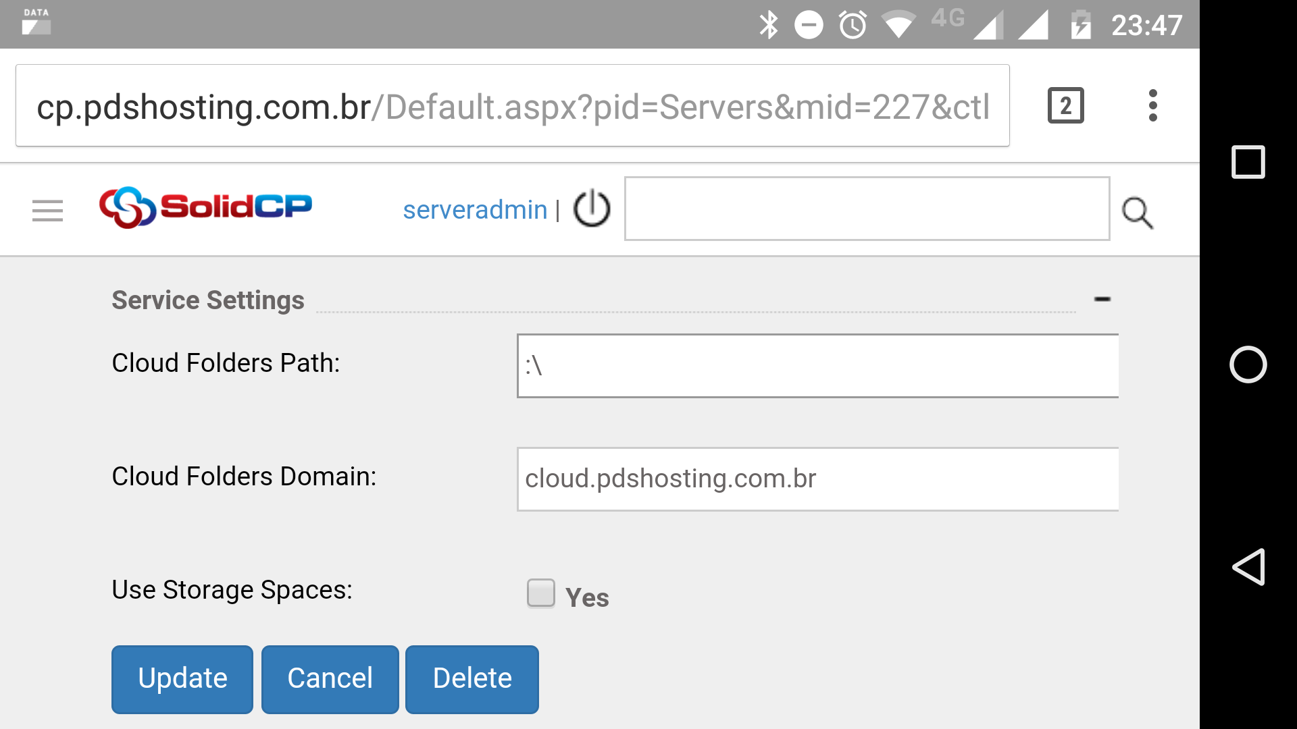
Task: Click the Yes label beside checkbox
Action: click(x=587, y=598)
